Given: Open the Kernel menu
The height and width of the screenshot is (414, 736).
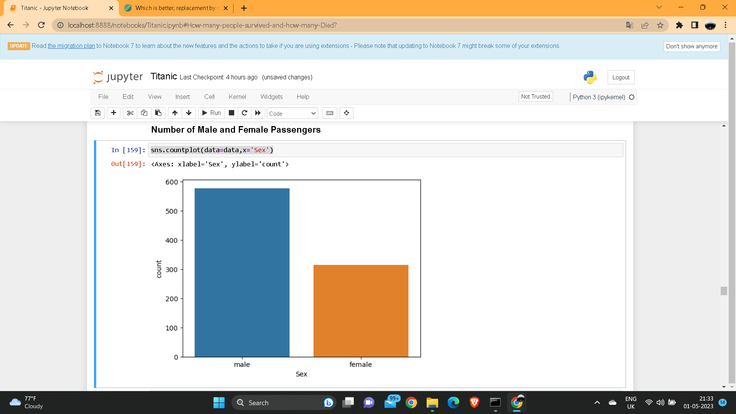Looking at the screenshot, I should [x=238, y=97].
